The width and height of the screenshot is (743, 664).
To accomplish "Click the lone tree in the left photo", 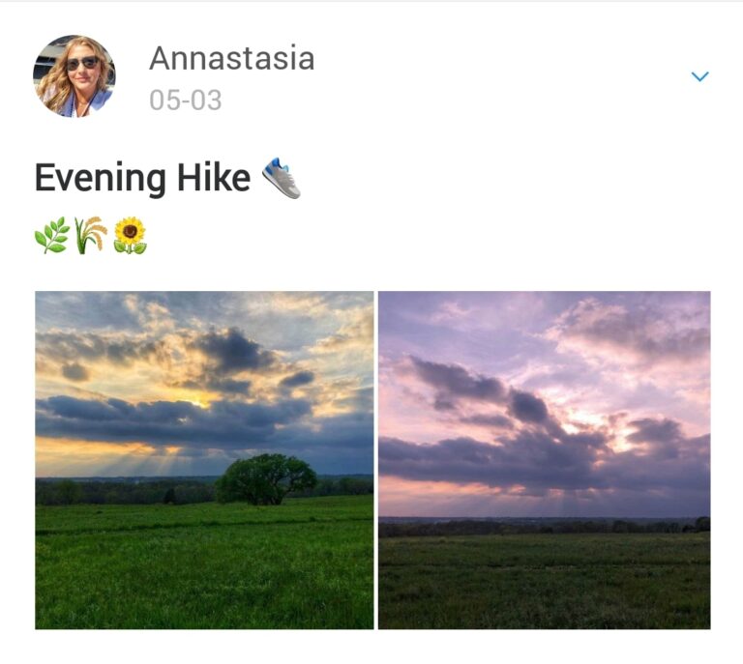I will 265,479.
